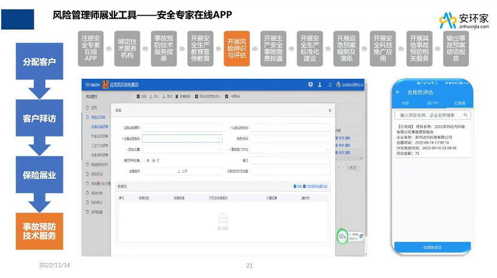Switch to the 全部 tab in the mobile app

coord(405,103)
